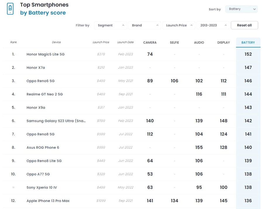The image size is (263, 209).
Task: Click the Sony Xperia 10 IV device
Action: click(41, 187)
